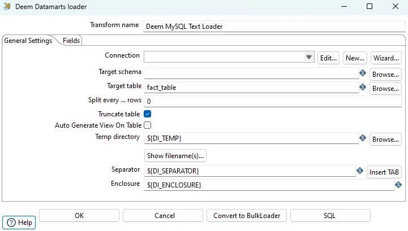Click the Target schema input field

coord(251,73)
